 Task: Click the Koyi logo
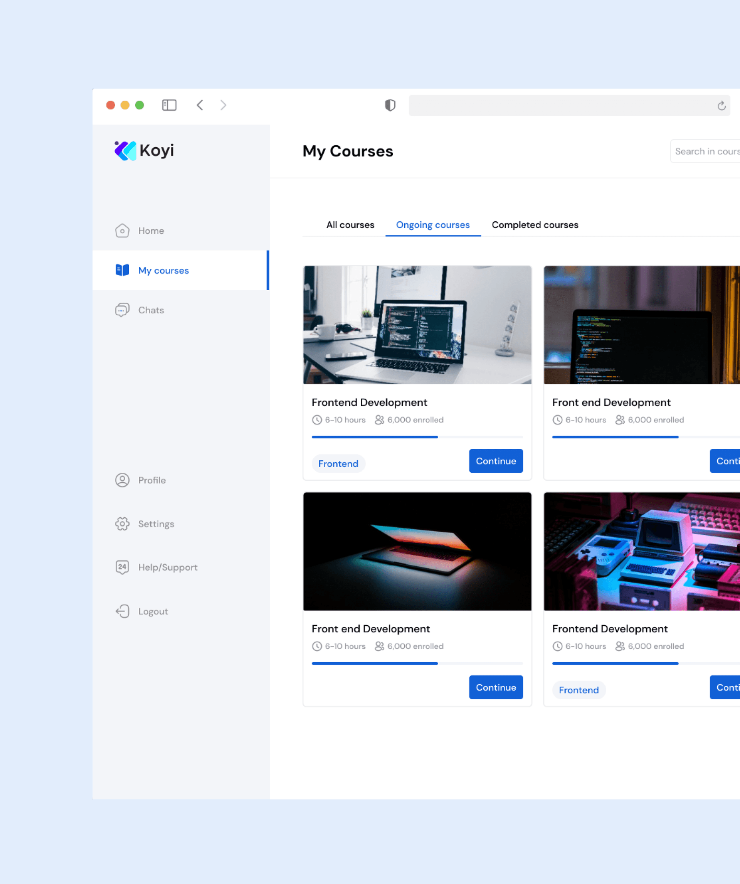[145, 151]
